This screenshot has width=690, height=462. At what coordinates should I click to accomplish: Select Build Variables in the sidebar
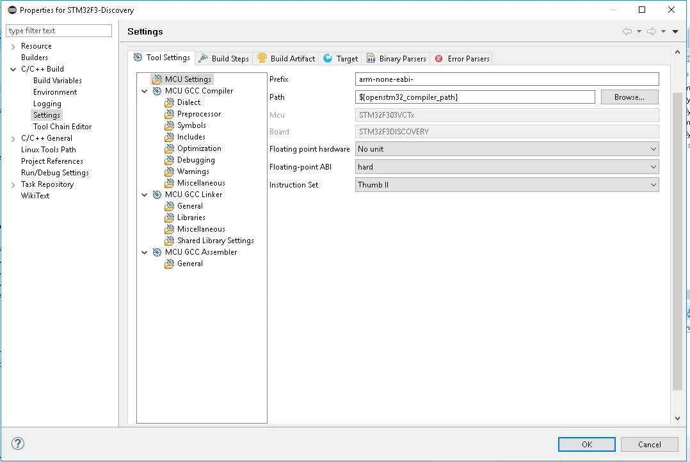point(58,81)
